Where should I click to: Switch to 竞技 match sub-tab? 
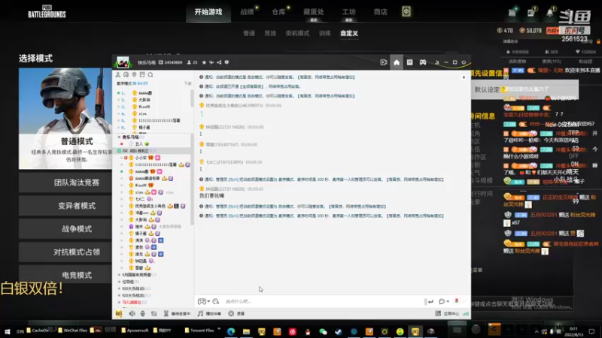coord(270,33)
